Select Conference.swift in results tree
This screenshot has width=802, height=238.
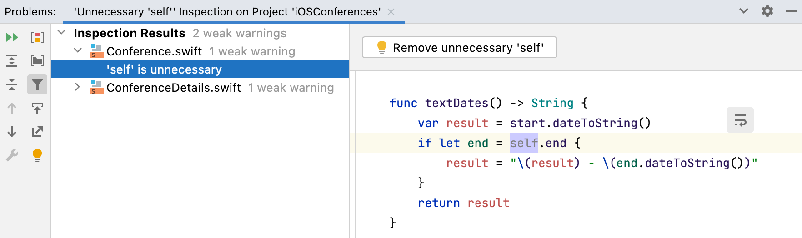coord(154,51)
